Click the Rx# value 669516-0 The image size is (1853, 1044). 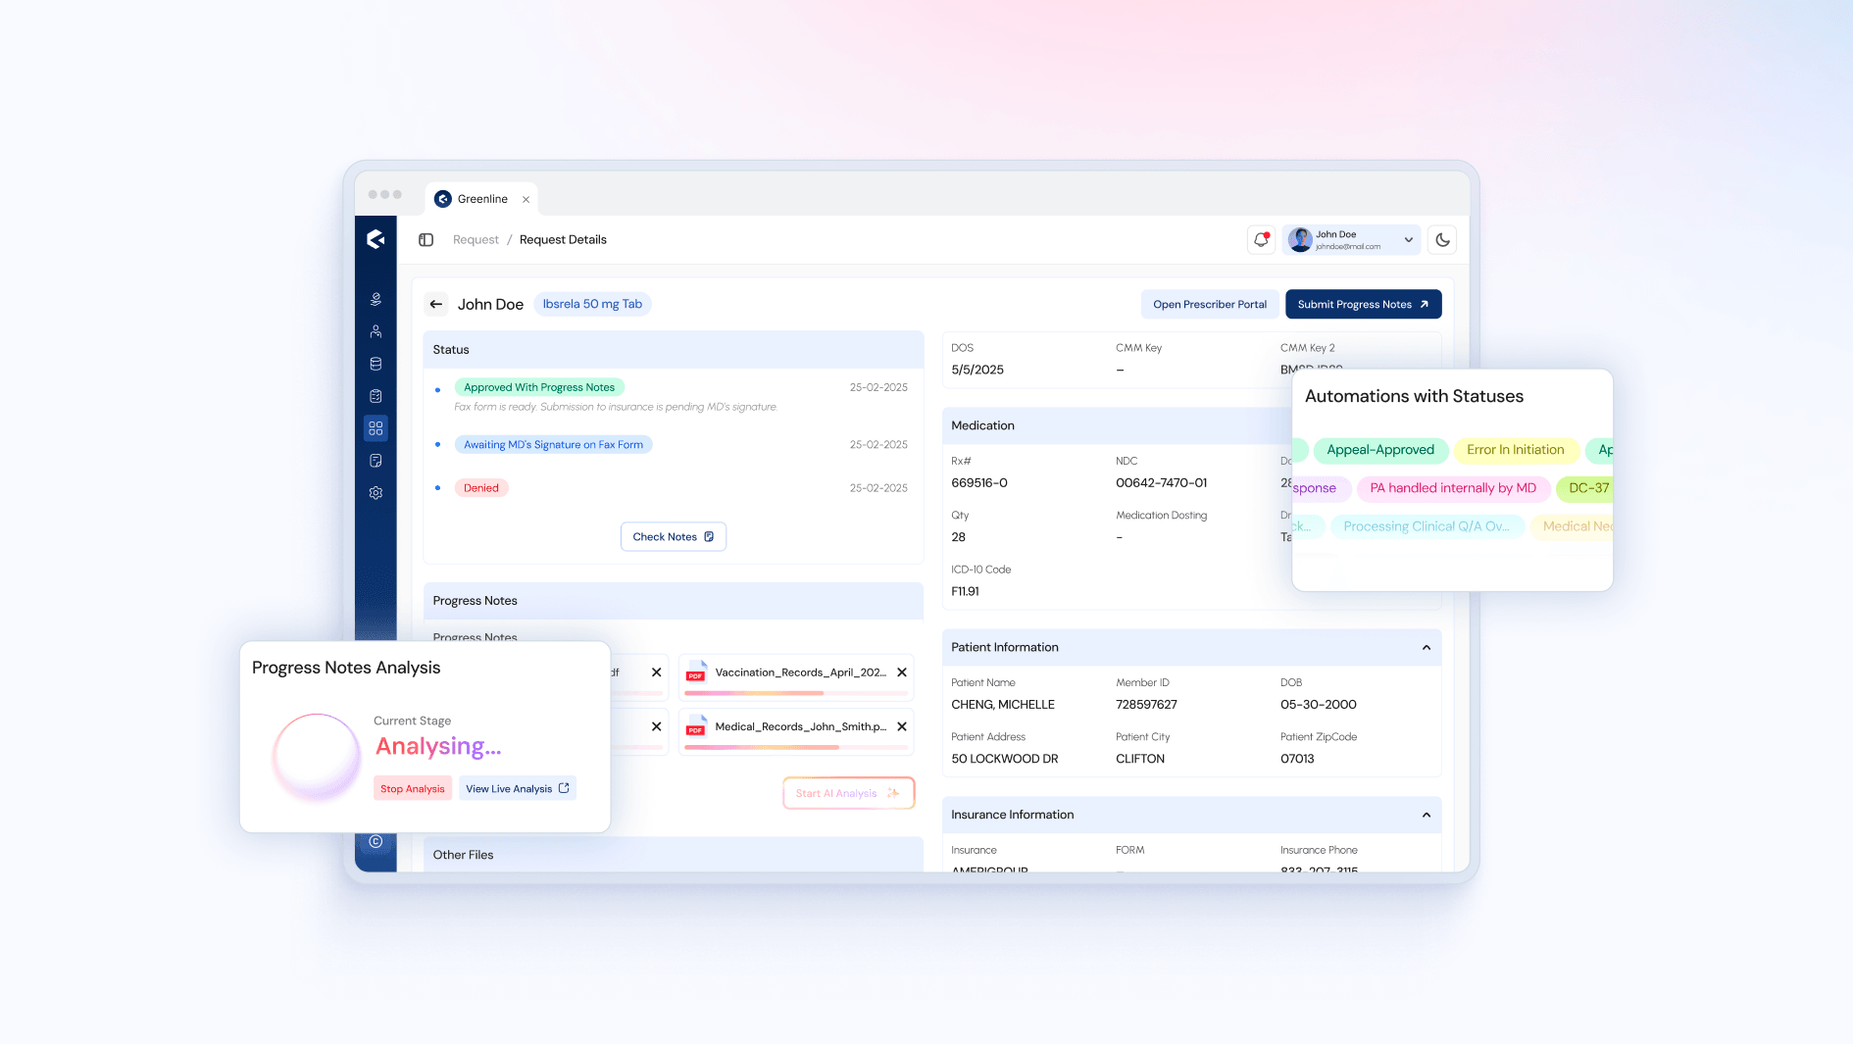pos(978,482)
